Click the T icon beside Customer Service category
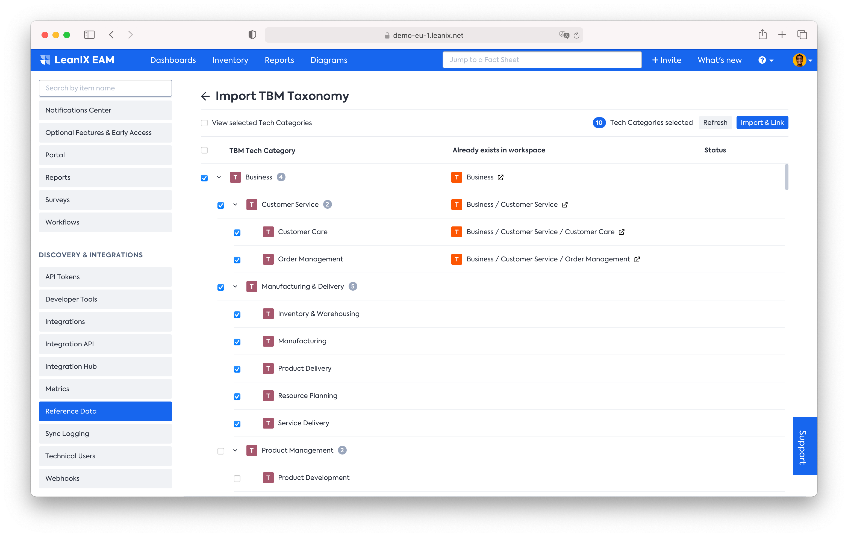 (252, 205)
